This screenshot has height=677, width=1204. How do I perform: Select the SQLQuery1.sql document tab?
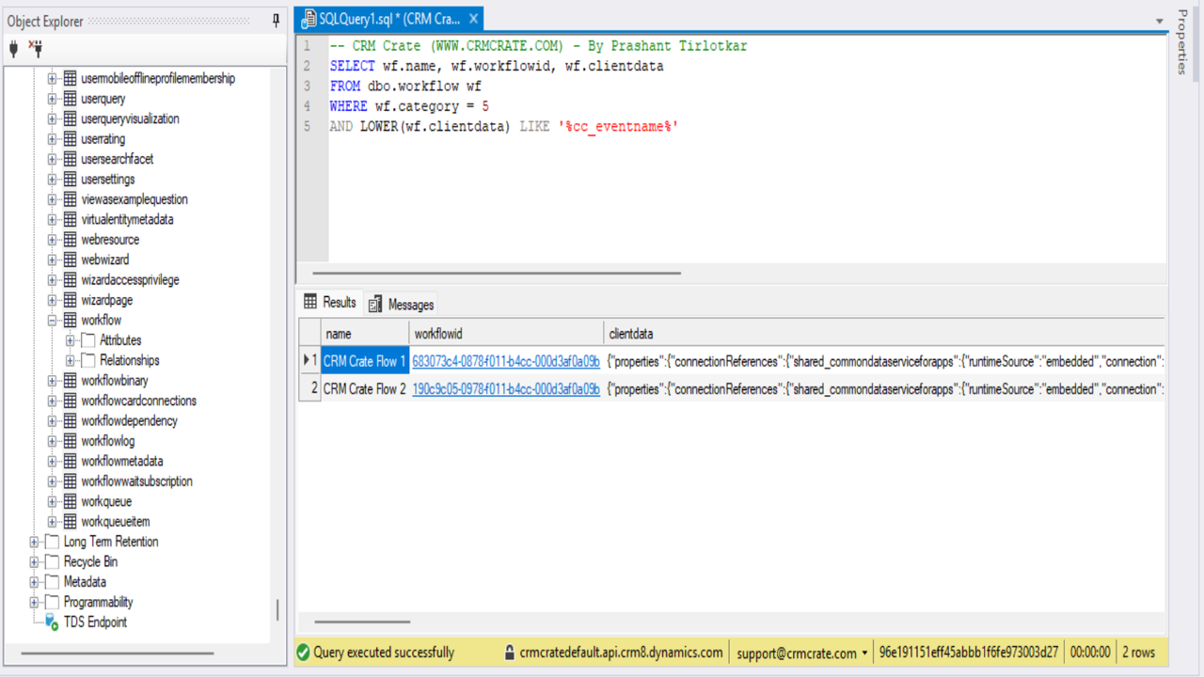click(x=388, y=18)
